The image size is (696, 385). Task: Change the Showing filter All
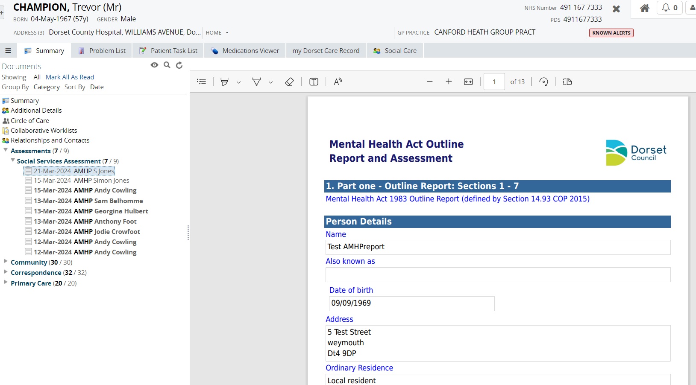coord(37,77)
